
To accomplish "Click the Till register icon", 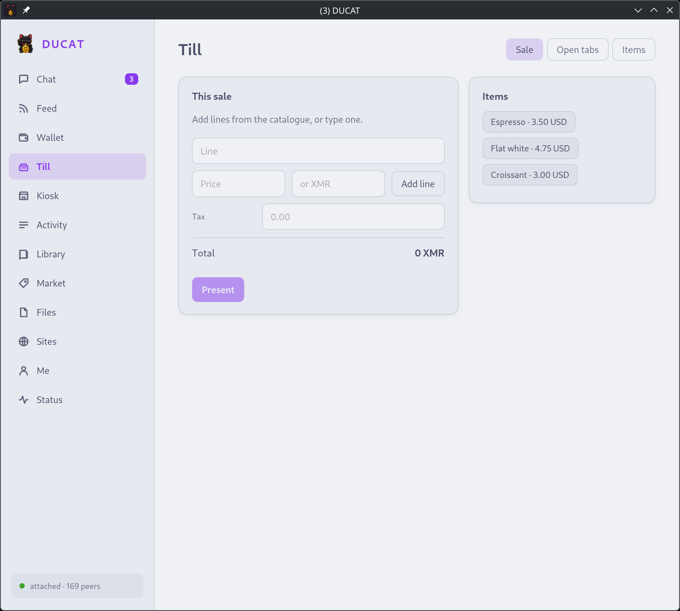I will [x=24, y=167].
